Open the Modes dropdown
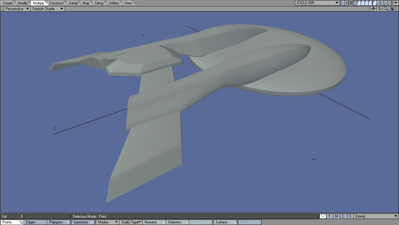 (107, 222)
